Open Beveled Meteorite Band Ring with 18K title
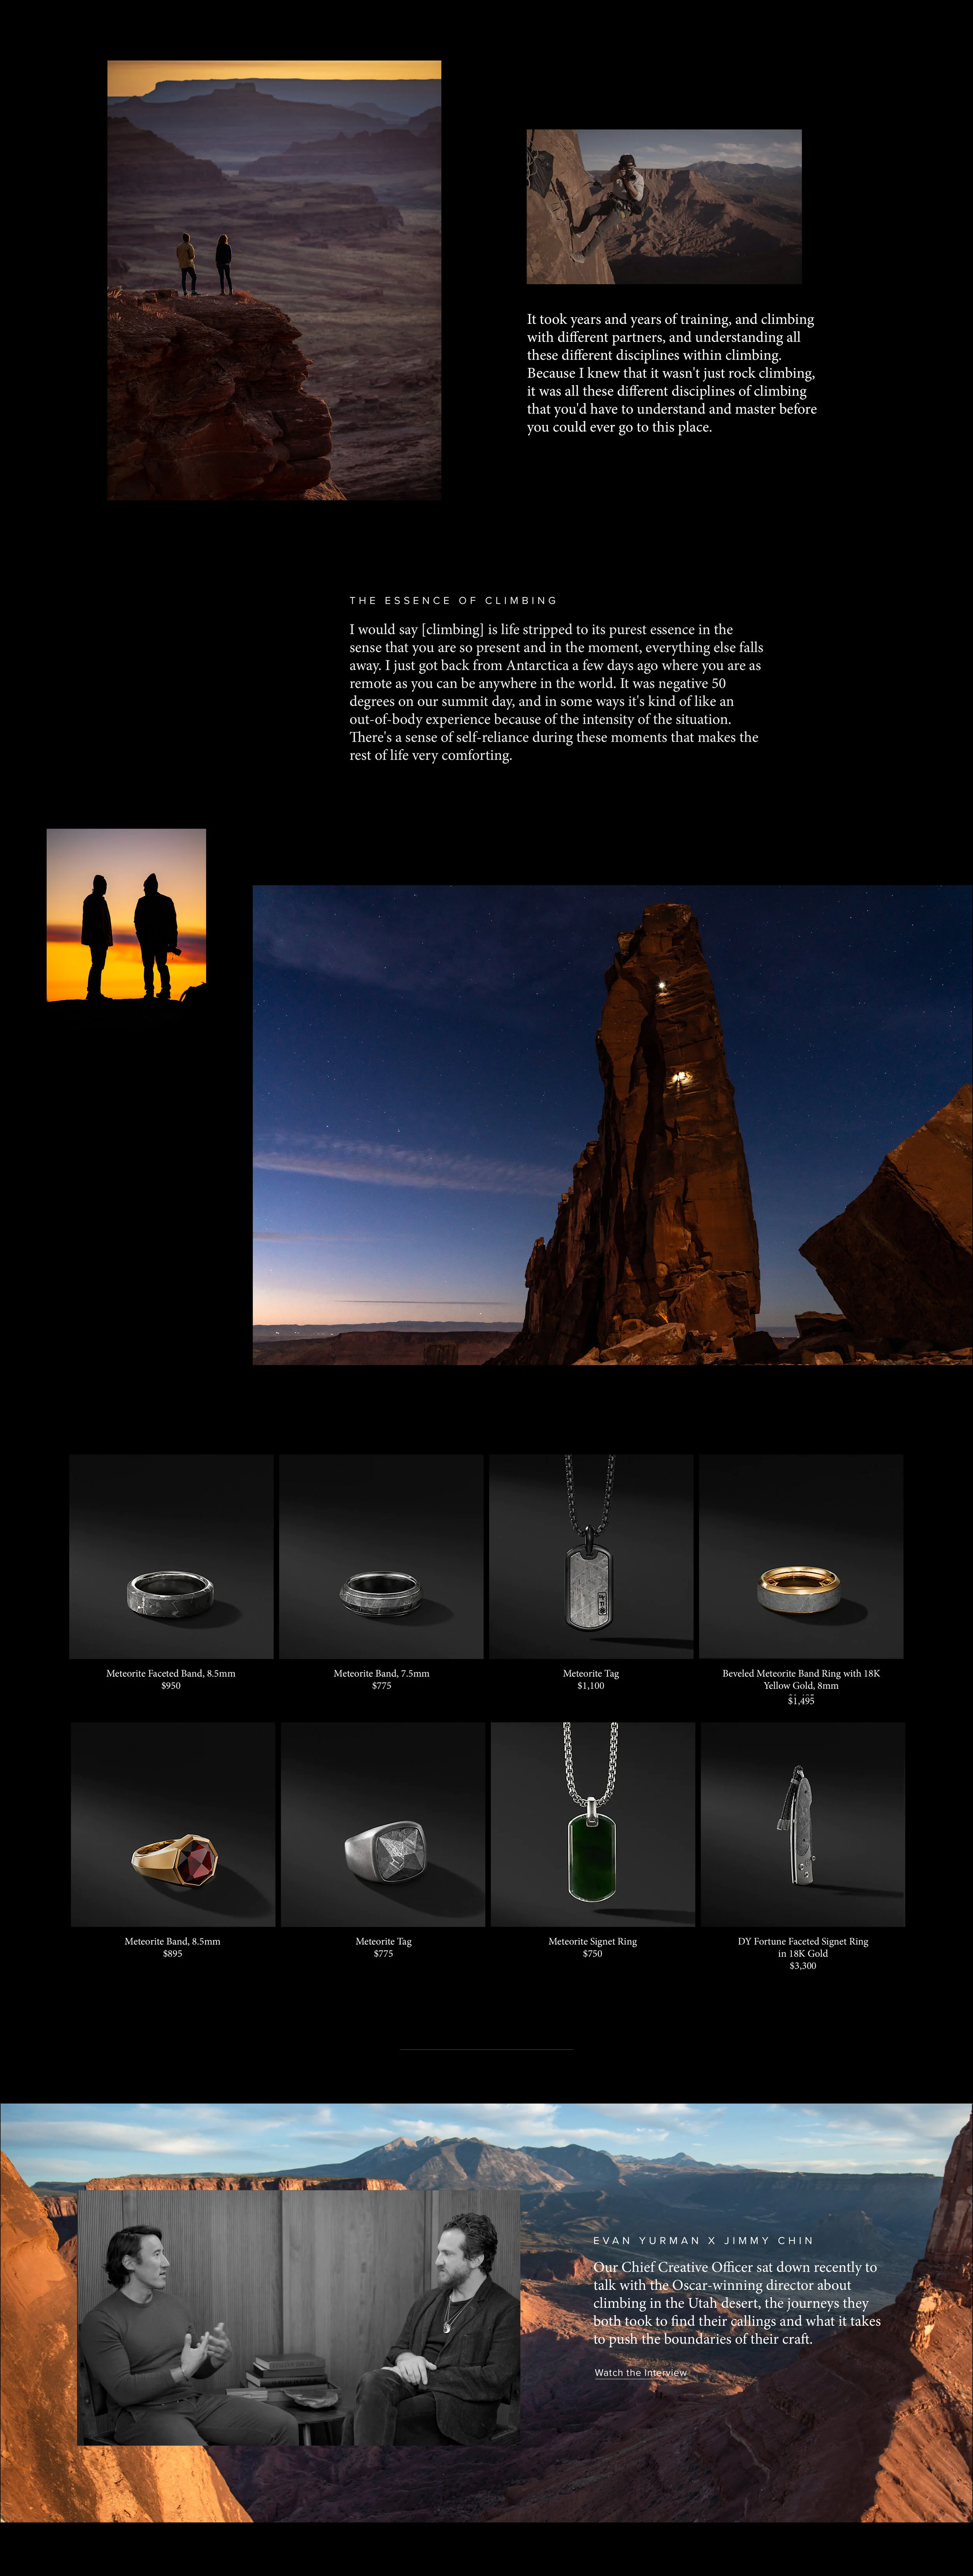The width and height of the screenshot is (973, 2576). point(801,1679)
